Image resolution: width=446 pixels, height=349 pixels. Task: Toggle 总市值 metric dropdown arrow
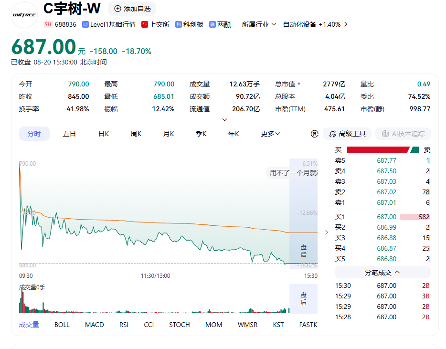(298, 84)
